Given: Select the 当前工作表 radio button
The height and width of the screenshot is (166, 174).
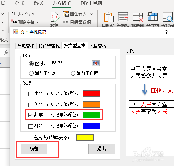Looking at the screenshot, I should (31, 73).
